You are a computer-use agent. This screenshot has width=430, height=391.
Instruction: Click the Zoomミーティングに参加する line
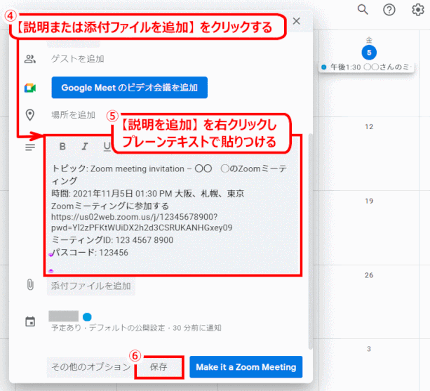110,206
